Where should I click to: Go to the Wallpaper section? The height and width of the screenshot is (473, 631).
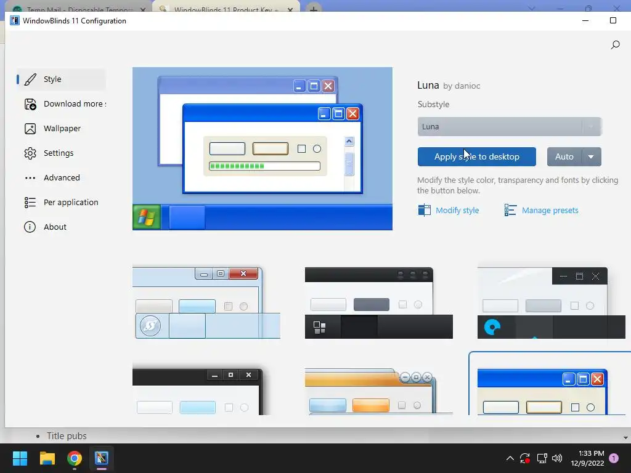click(61, 128)
